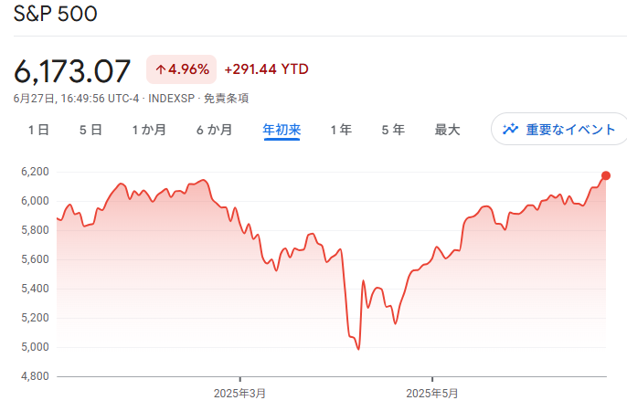Choose the 1か月 chart range
This screenshot has width=627, height=411.
pos(149,130)
